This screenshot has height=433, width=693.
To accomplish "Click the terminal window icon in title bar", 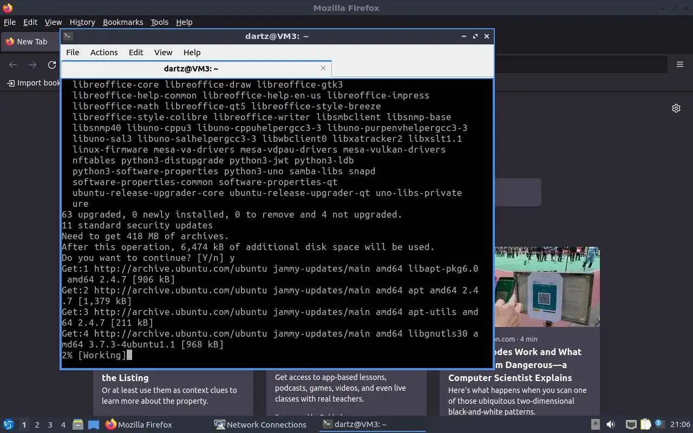I will pyautogui.click(x=68, y=36).
